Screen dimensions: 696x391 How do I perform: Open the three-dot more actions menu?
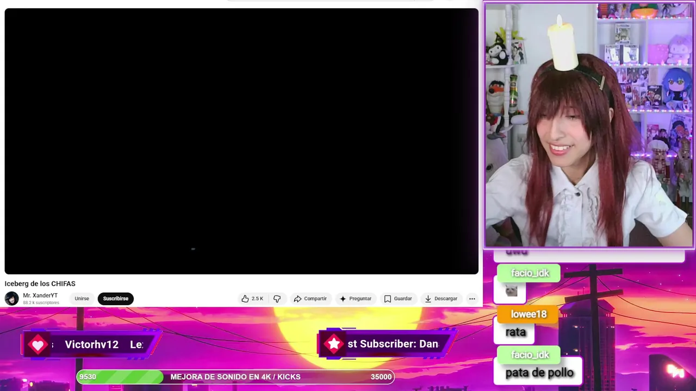472,298
